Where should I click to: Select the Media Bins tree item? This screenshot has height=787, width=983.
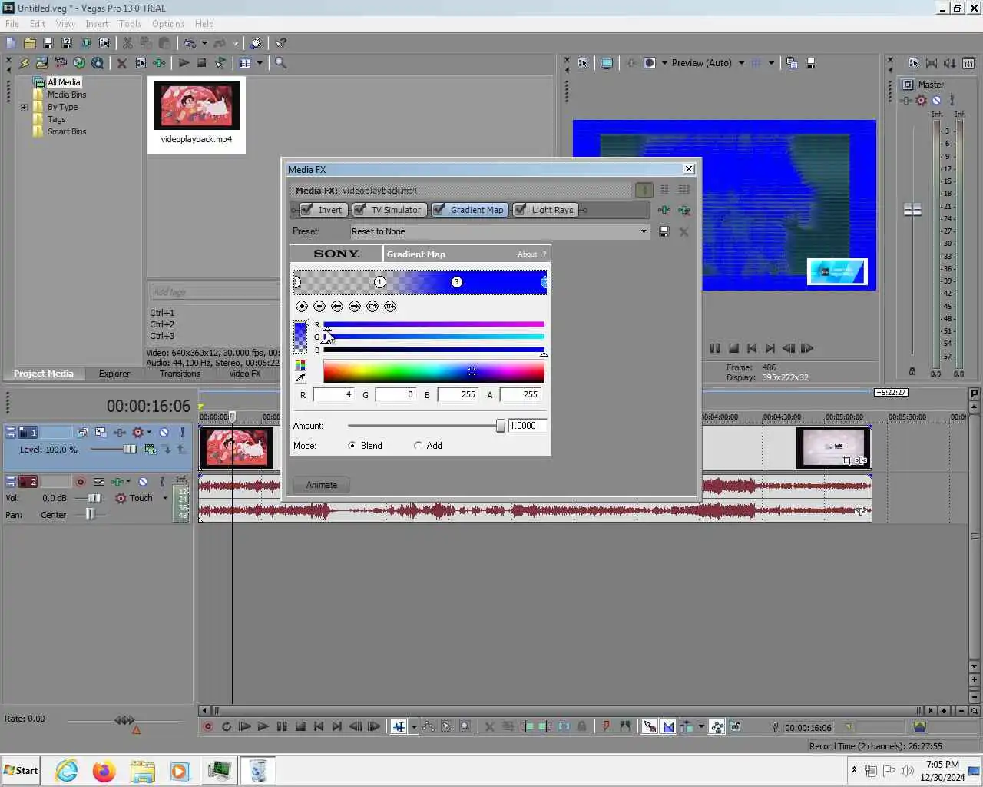pos(67,95)
